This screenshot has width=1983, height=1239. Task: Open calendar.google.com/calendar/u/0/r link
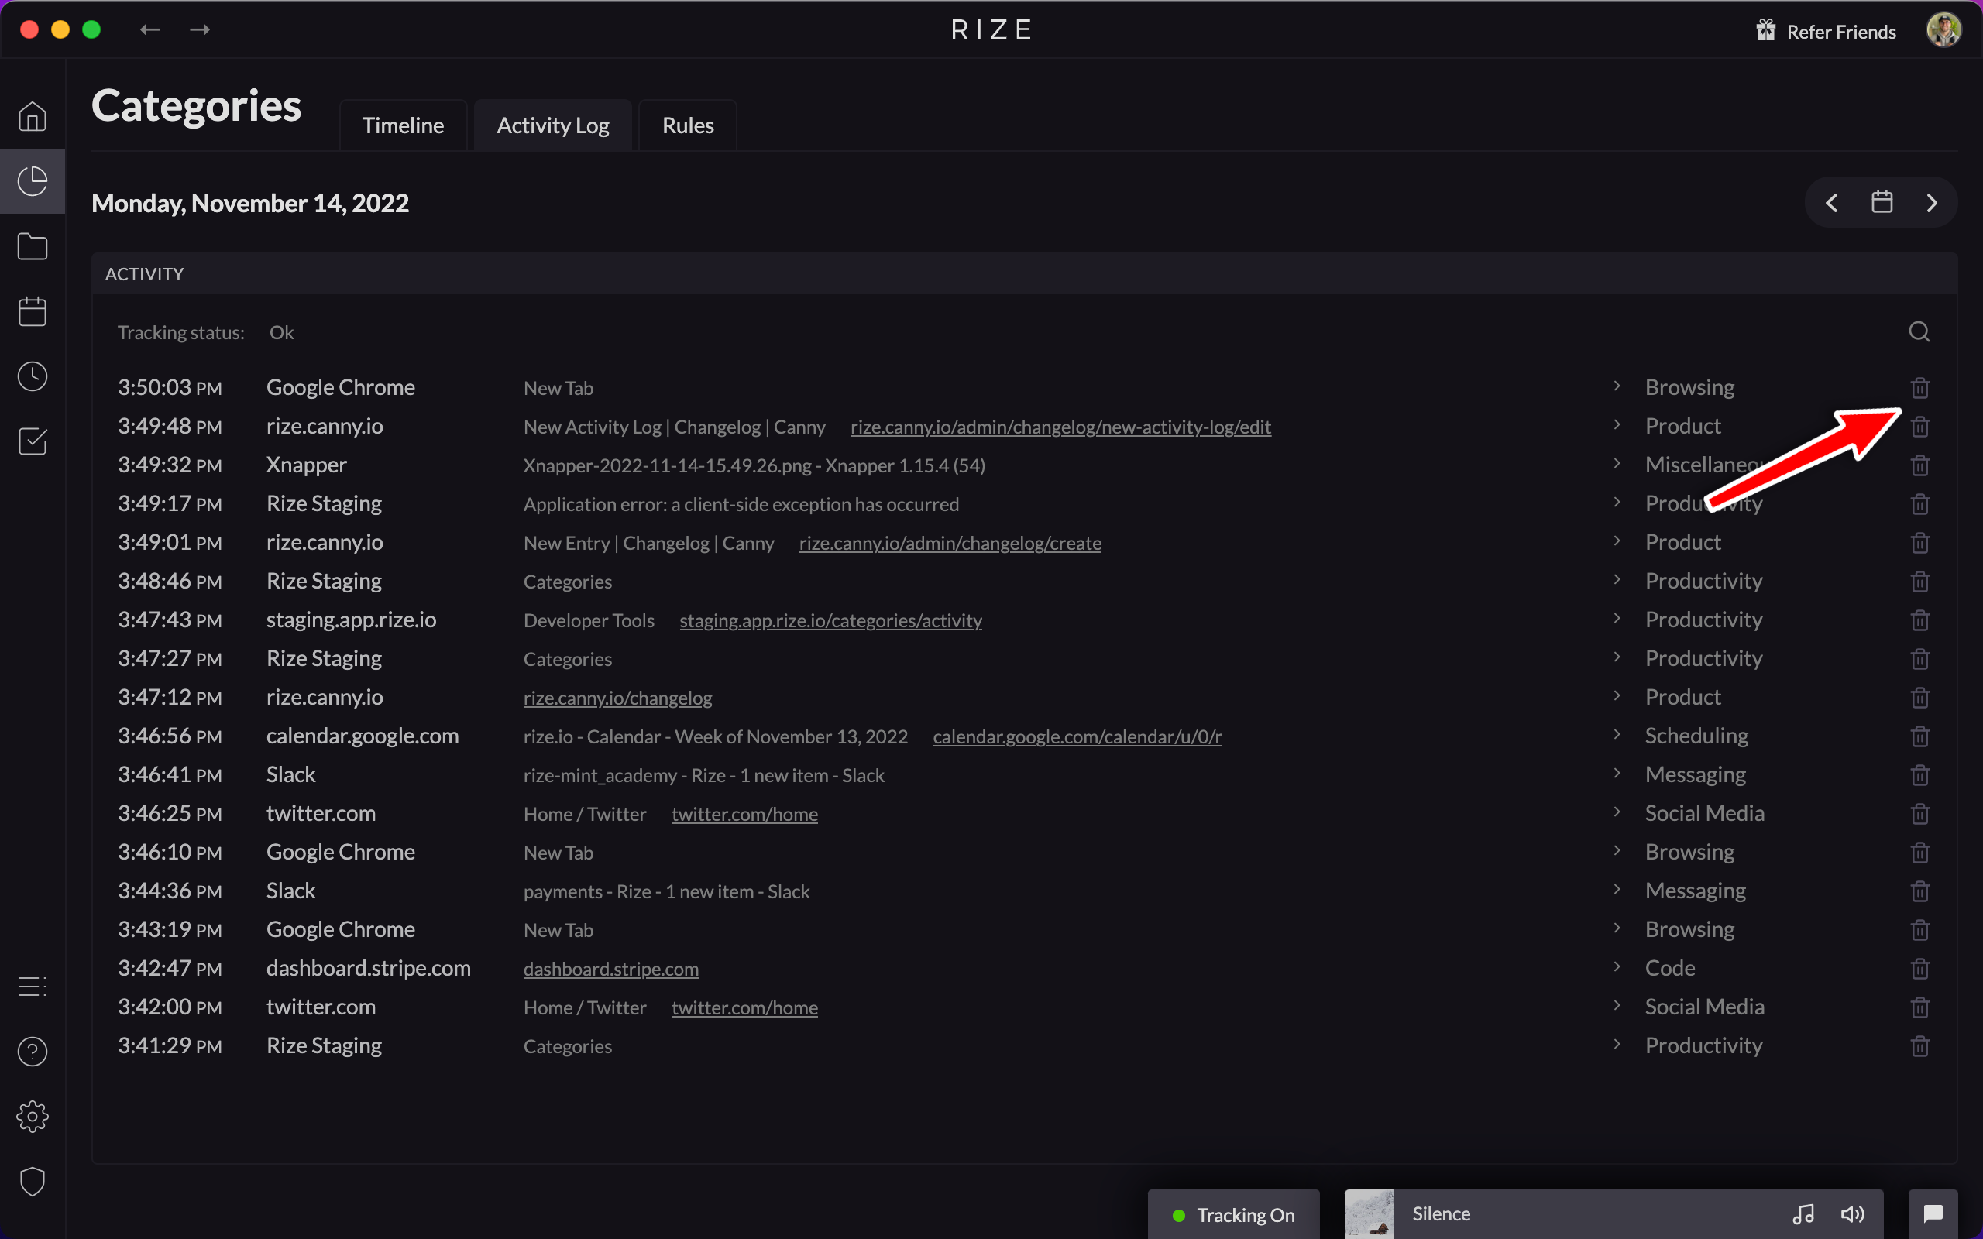[x=1077, y=736]
